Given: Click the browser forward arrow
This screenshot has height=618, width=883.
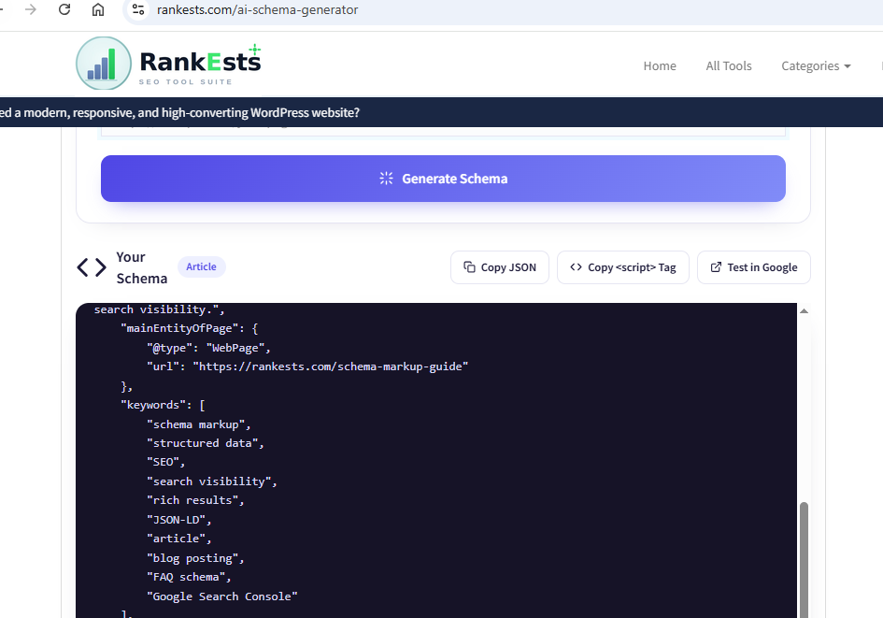Looking at the screenshot, I should pyautogui.click(x=31, y=9).
